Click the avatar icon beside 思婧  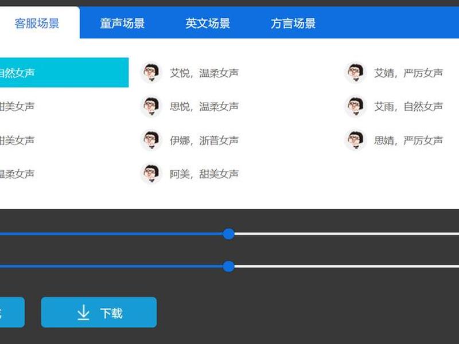(x=355, y=140)
